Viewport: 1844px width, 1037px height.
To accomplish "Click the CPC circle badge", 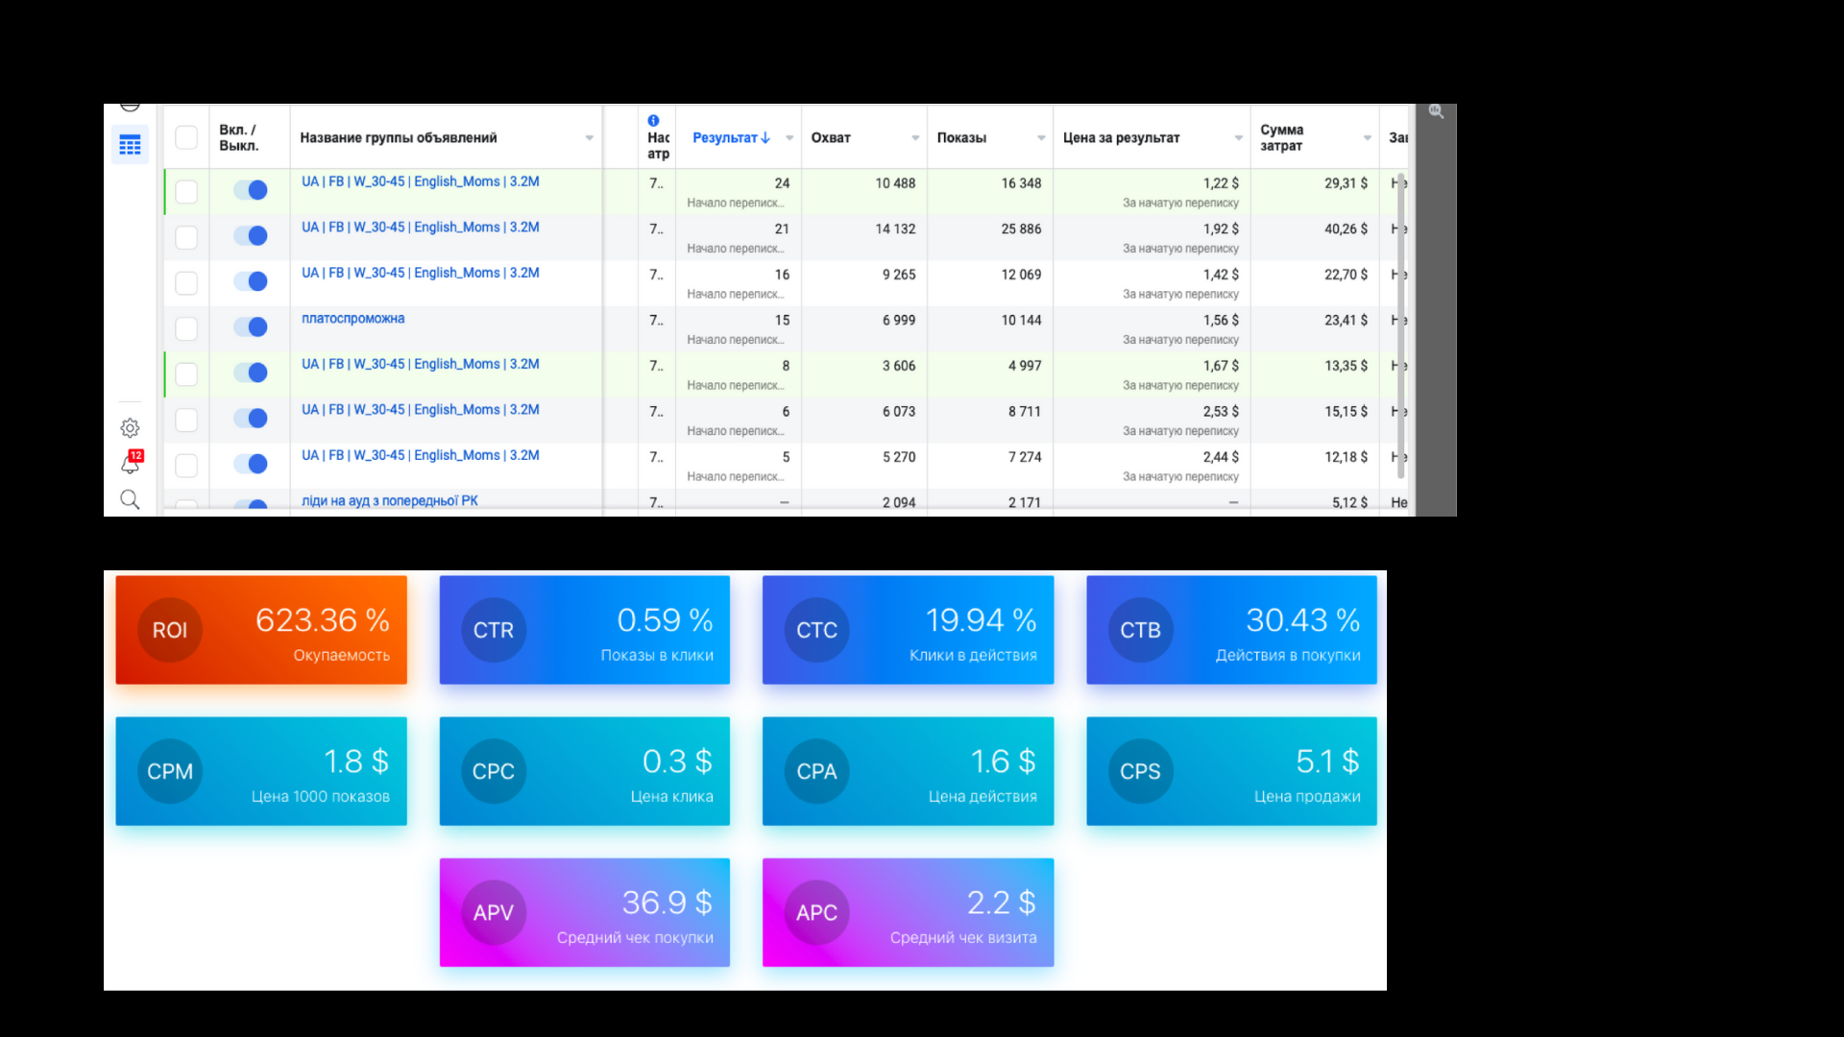I will point(494,771).
